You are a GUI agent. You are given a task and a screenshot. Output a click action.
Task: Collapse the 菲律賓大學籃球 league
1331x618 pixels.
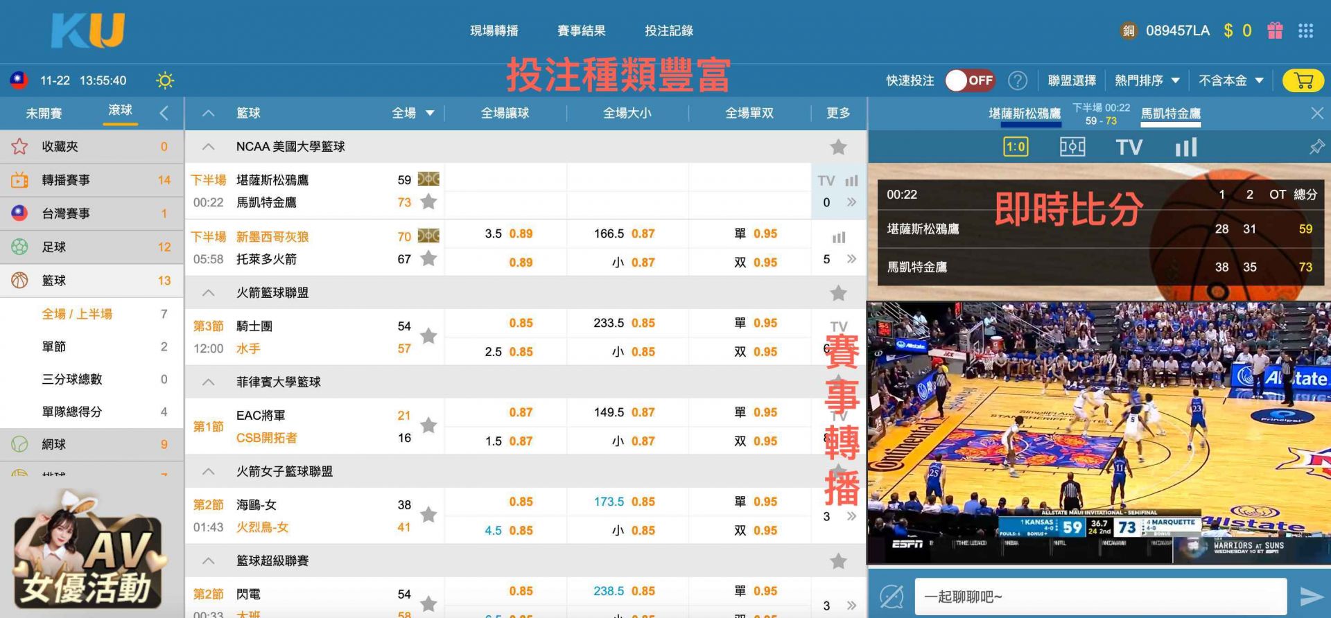[x=208, y=382]
